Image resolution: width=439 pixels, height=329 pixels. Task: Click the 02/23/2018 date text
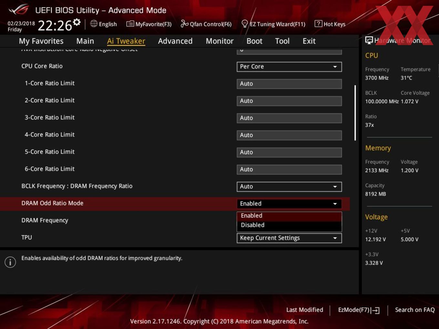[x=21, y=24]
